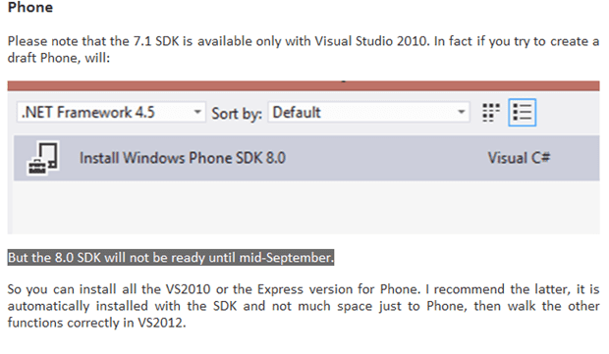Click empty area below template list

[x=306, y=207]
